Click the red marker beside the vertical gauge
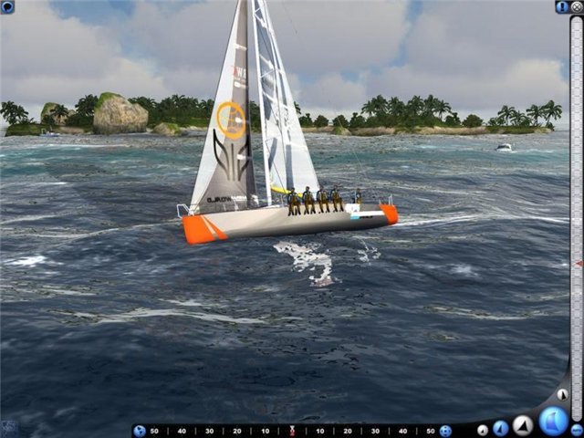 pyautogui.click(x=578, y=264)
